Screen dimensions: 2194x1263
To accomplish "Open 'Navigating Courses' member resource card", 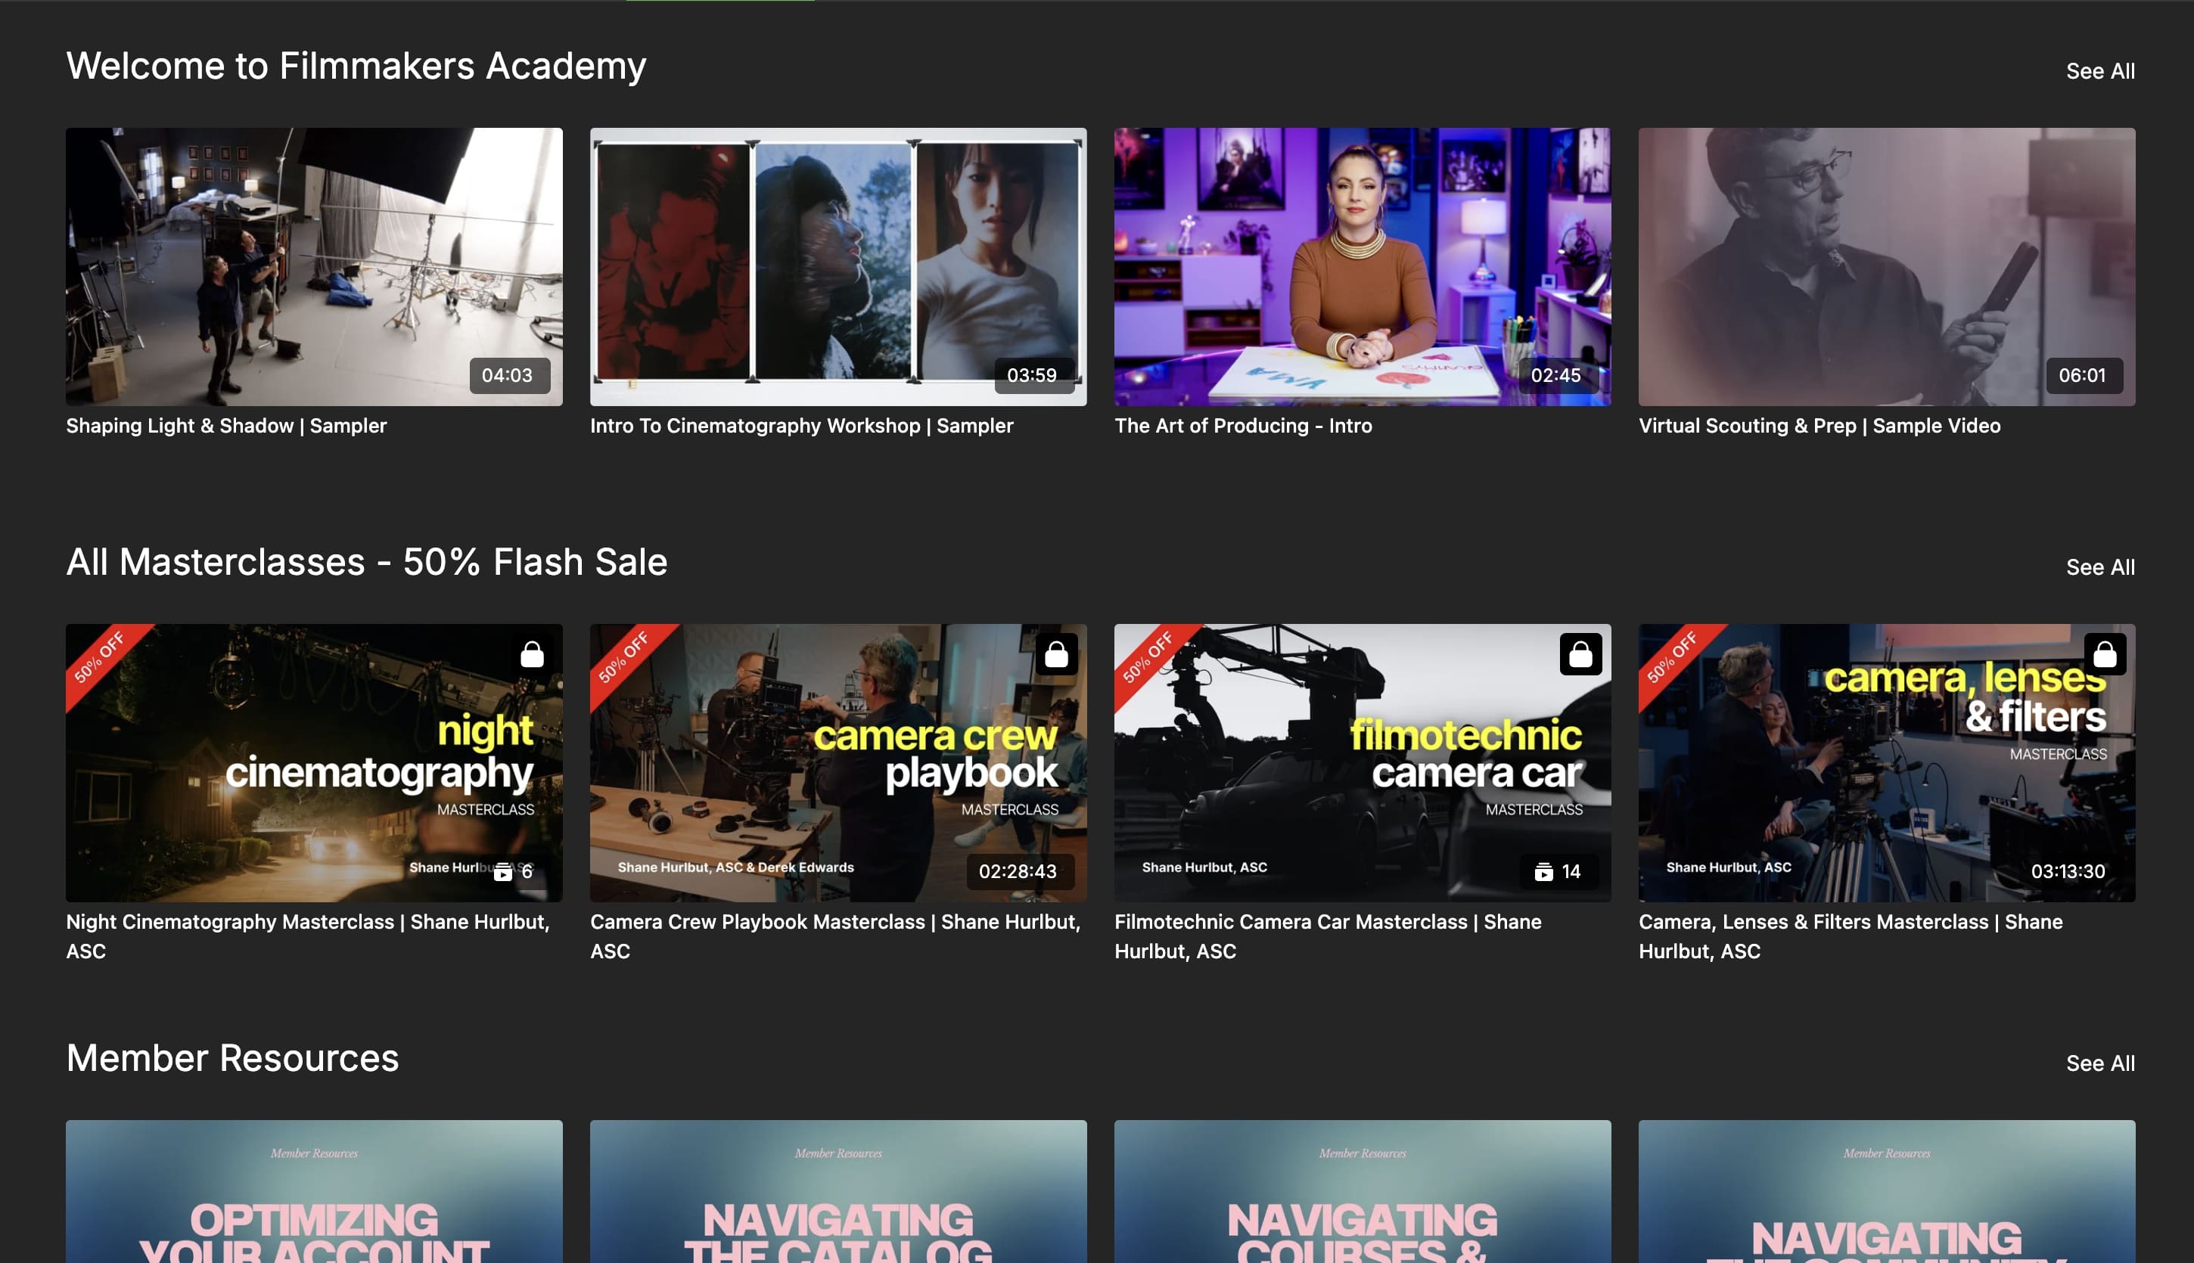I will [x=1362, y=1192].
